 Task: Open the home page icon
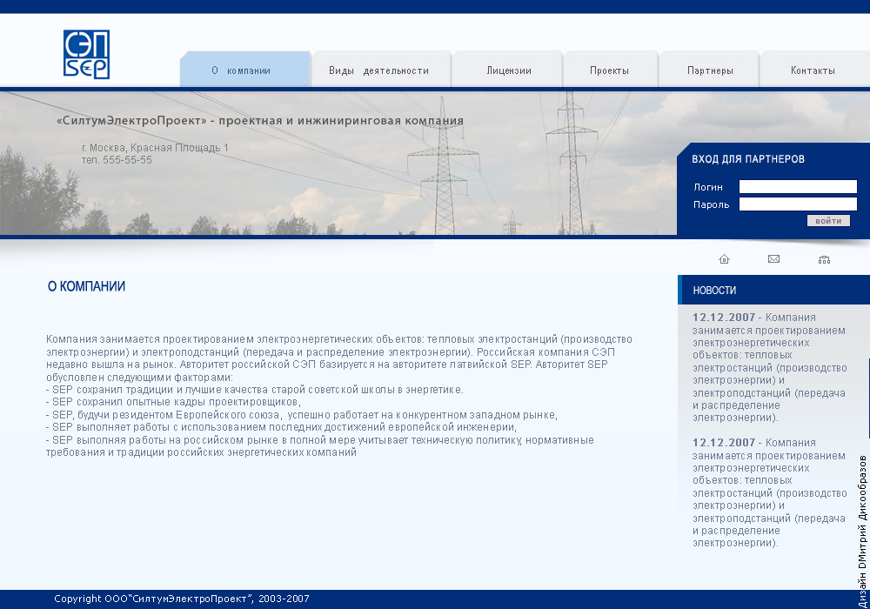click(x=724, y=259)
